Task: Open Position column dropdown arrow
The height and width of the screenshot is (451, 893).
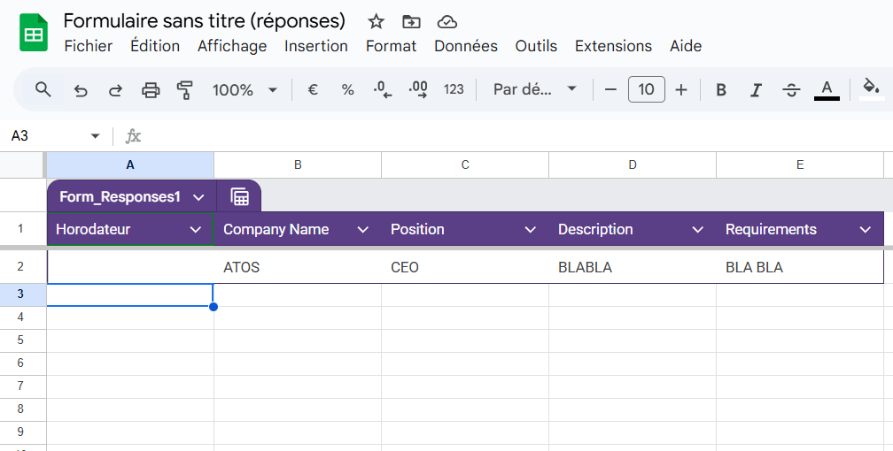Action: pyautogui.click(x=530, y=230)
